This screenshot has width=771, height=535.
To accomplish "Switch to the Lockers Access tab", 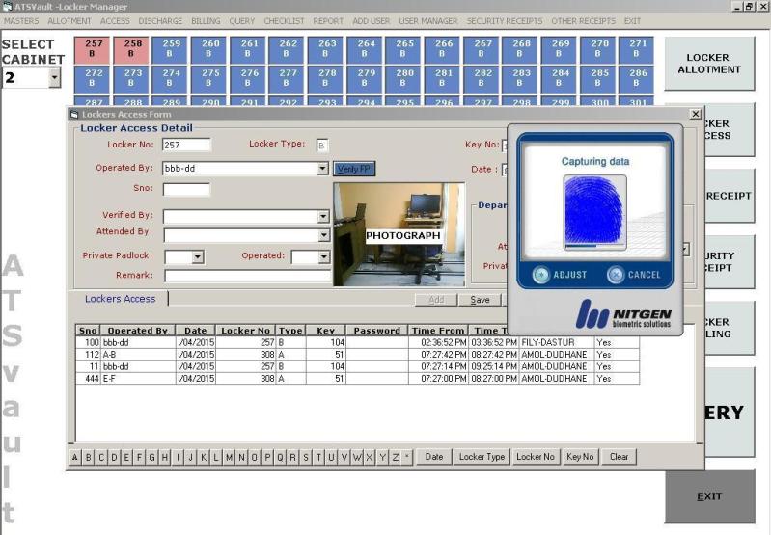I will click(x=120, y=299).
